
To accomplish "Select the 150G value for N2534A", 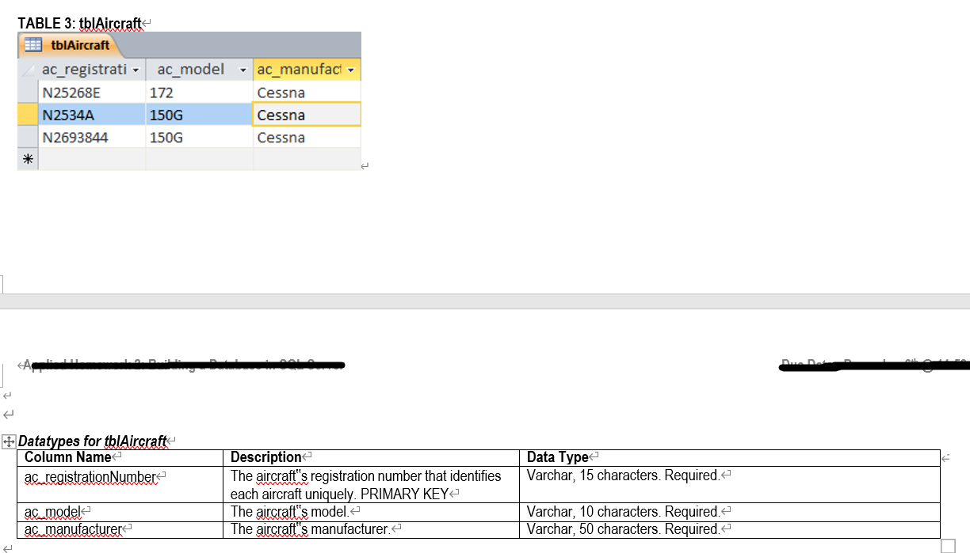I will pos(198,114).
